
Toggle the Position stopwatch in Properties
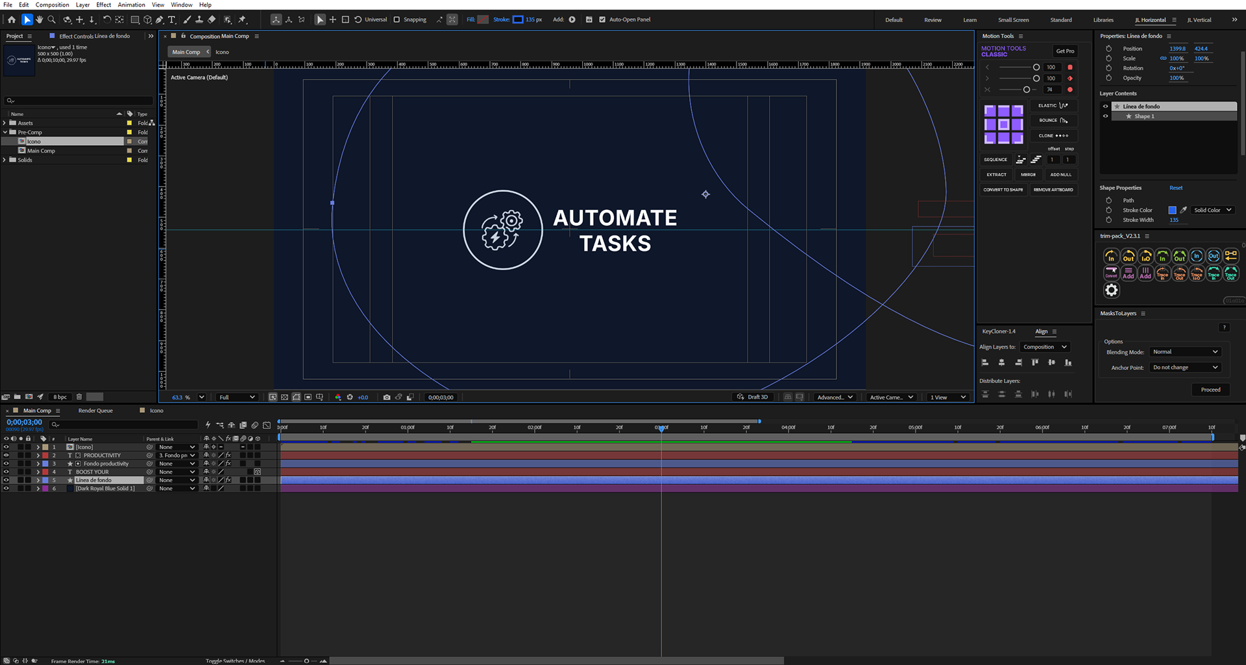(x=1109, y=49)
